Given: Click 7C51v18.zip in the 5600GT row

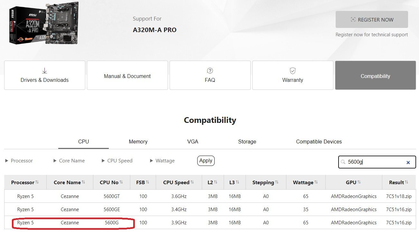Looking at the screenshot, I should click(x=399, y=196).
